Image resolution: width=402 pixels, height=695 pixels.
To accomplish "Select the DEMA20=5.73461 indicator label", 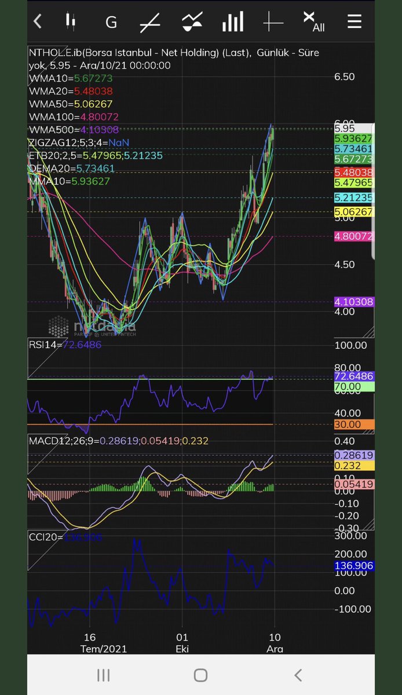I will tap(72, 169).
